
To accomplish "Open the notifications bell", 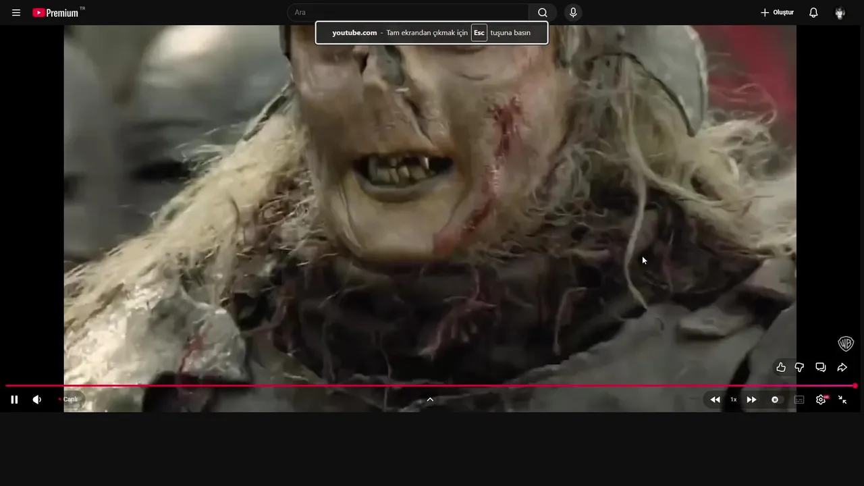I will [813, 13].
